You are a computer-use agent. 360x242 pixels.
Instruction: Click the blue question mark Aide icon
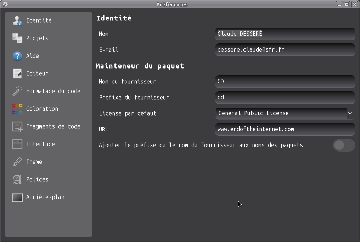[x=17, y=56]
